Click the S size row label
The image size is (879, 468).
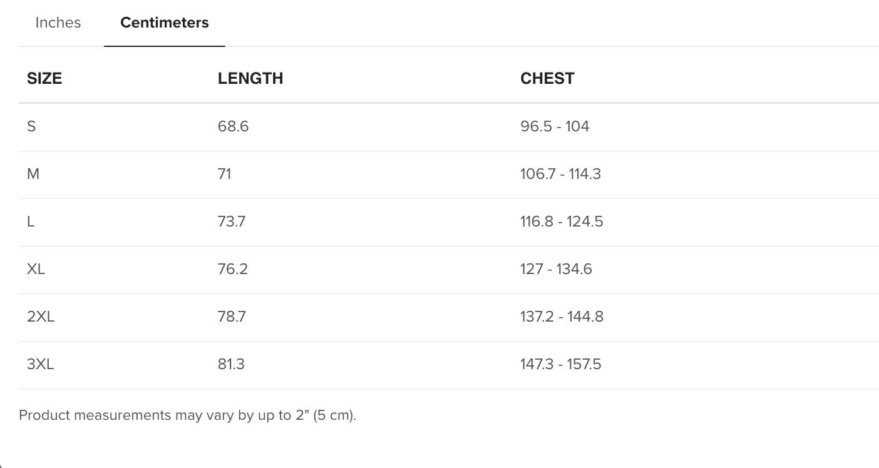(x=31, y=126)
